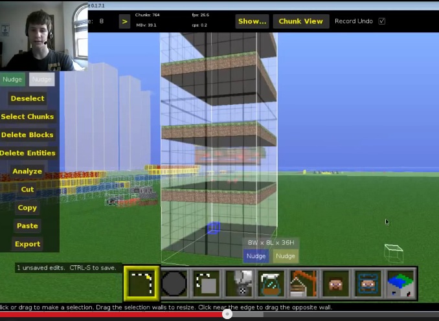Click Paste in the side panel
This screenshot has height=321, width=439.
click(27, 226)
